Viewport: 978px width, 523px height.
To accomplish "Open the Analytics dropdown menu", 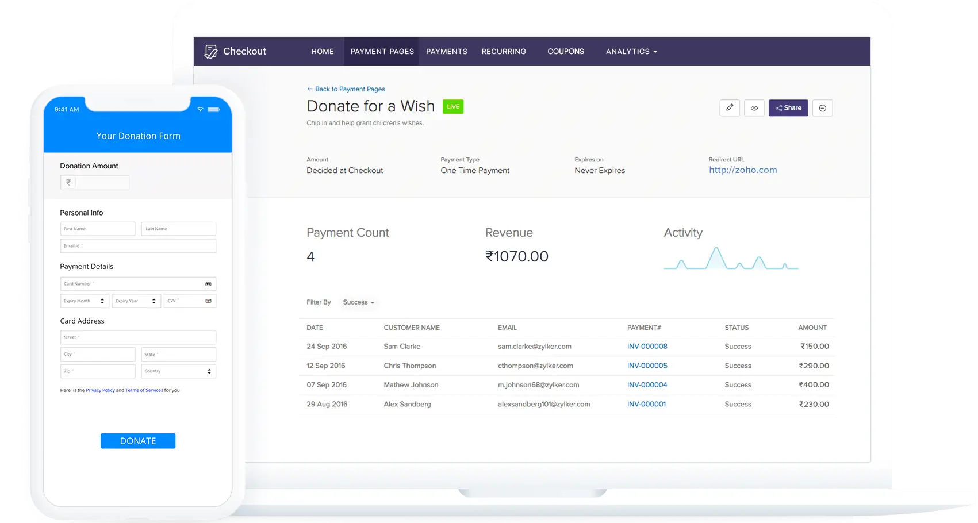I will [631, 51].
